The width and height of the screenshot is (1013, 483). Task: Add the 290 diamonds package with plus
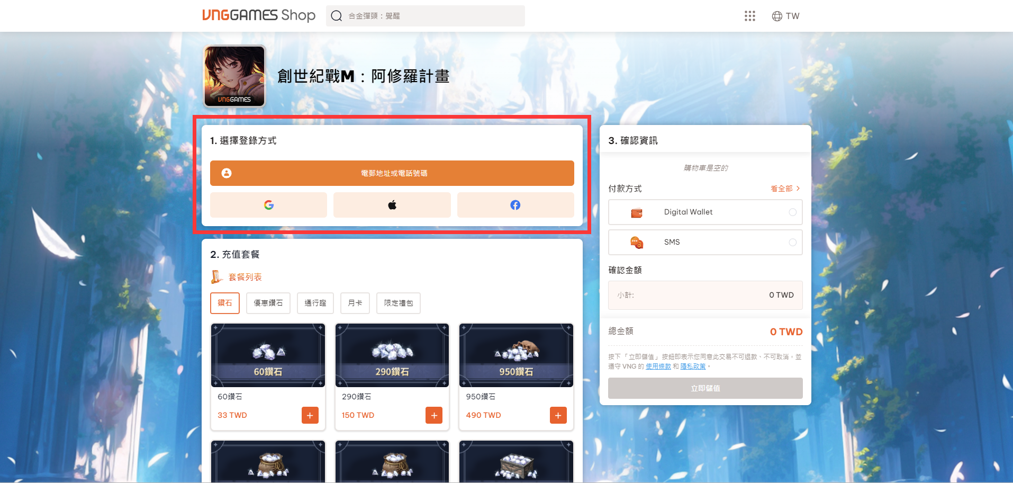click(434, 415)
